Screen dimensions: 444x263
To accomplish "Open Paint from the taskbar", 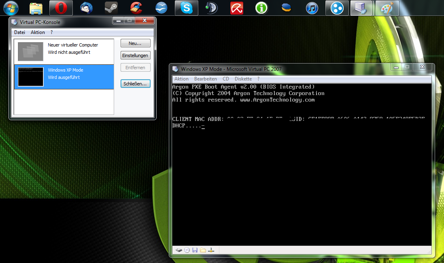I will pos(387,8).
